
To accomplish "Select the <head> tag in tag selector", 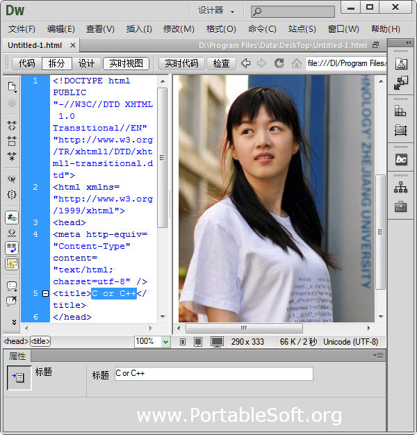I will click(x=16, y=341).
